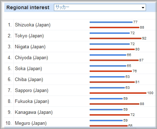This screenshot has width=157, height=129.
Task: Click the dropdown arrow in Regional interest
Action: [143, 8]
